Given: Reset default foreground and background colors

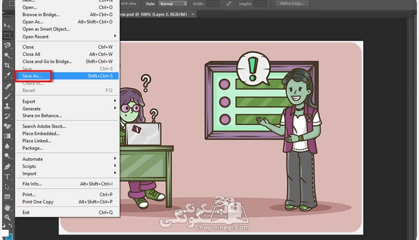Looking at the screenshot, I should coord(4,225).
